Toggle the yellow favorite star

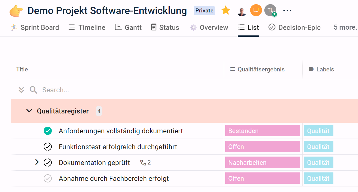(x=226, y=11)
